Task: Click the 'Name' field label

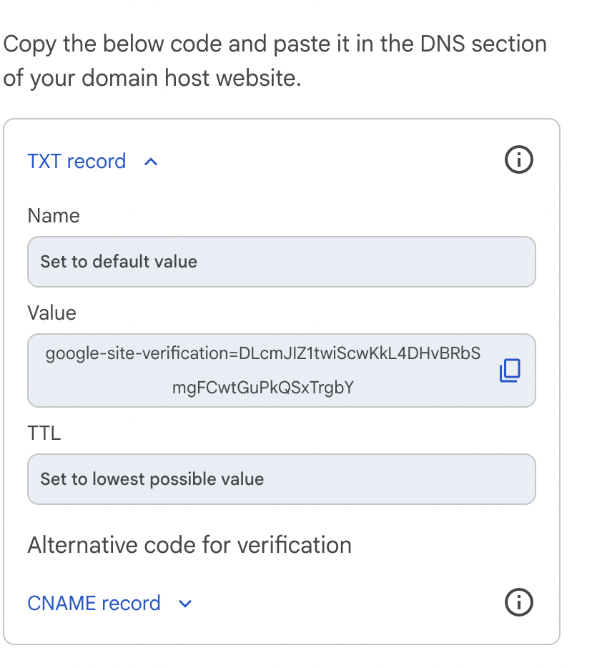Action: pyautogui.click(x=54, y=216)
